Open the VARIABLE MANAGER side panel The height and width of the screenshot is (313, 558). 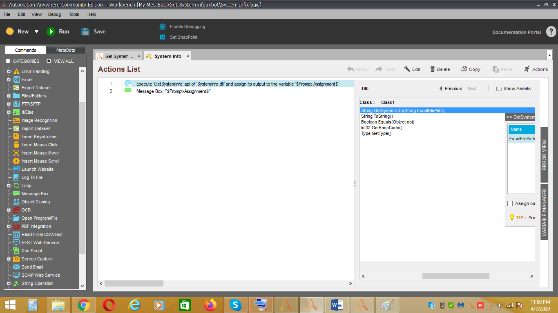[544, 212]
